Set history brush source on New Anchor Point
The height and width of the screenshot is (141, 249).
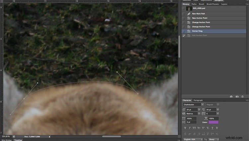184,18
